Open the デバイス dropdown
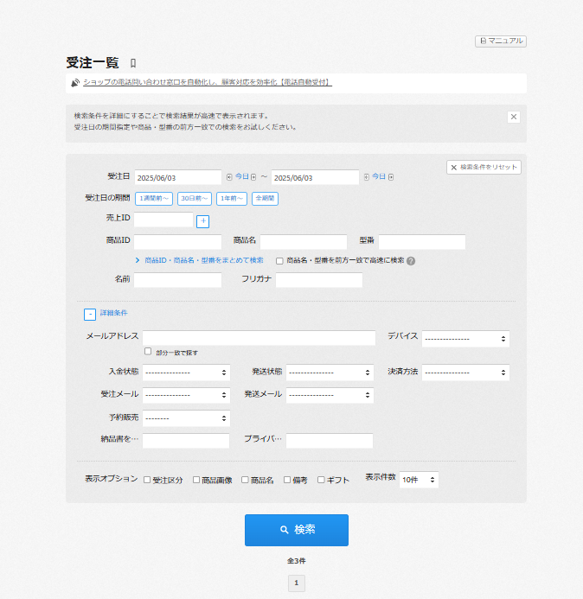This screenshot has height=599, width=583. [465, 339]
